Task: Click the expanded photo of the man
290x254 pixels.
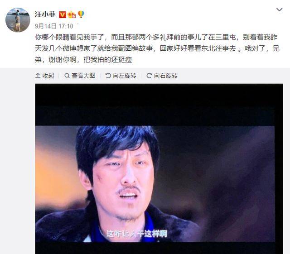Action: point(159,169)
